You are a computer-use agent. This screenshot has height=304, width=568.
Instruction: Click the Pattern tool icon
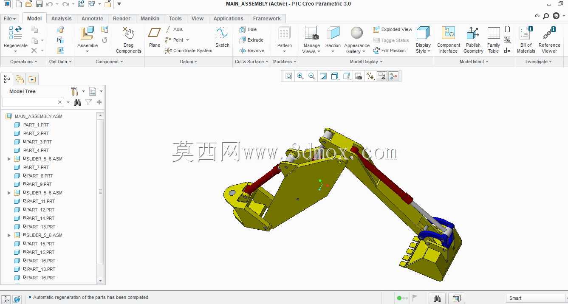point(284,34)
